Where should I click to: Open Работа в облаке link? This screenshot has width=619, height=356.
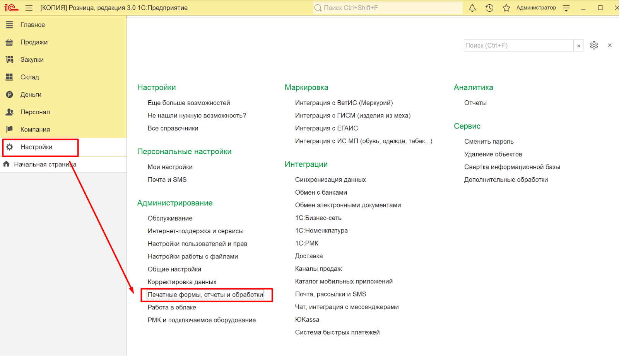point(172,307)
